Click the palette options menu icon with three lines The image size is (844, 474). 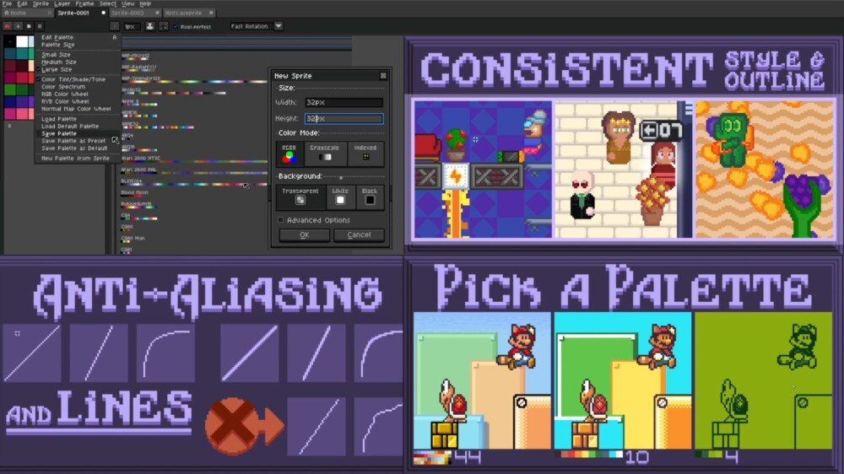click(40, 26)
